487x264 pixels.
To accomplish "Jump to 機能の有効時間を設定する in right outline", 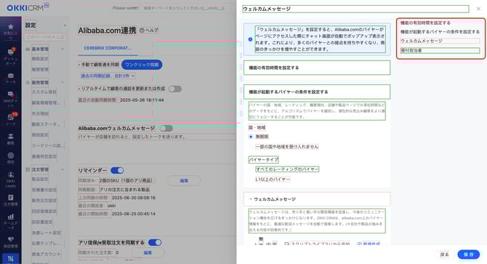I will pyautogui.click(x=425, y=23).
